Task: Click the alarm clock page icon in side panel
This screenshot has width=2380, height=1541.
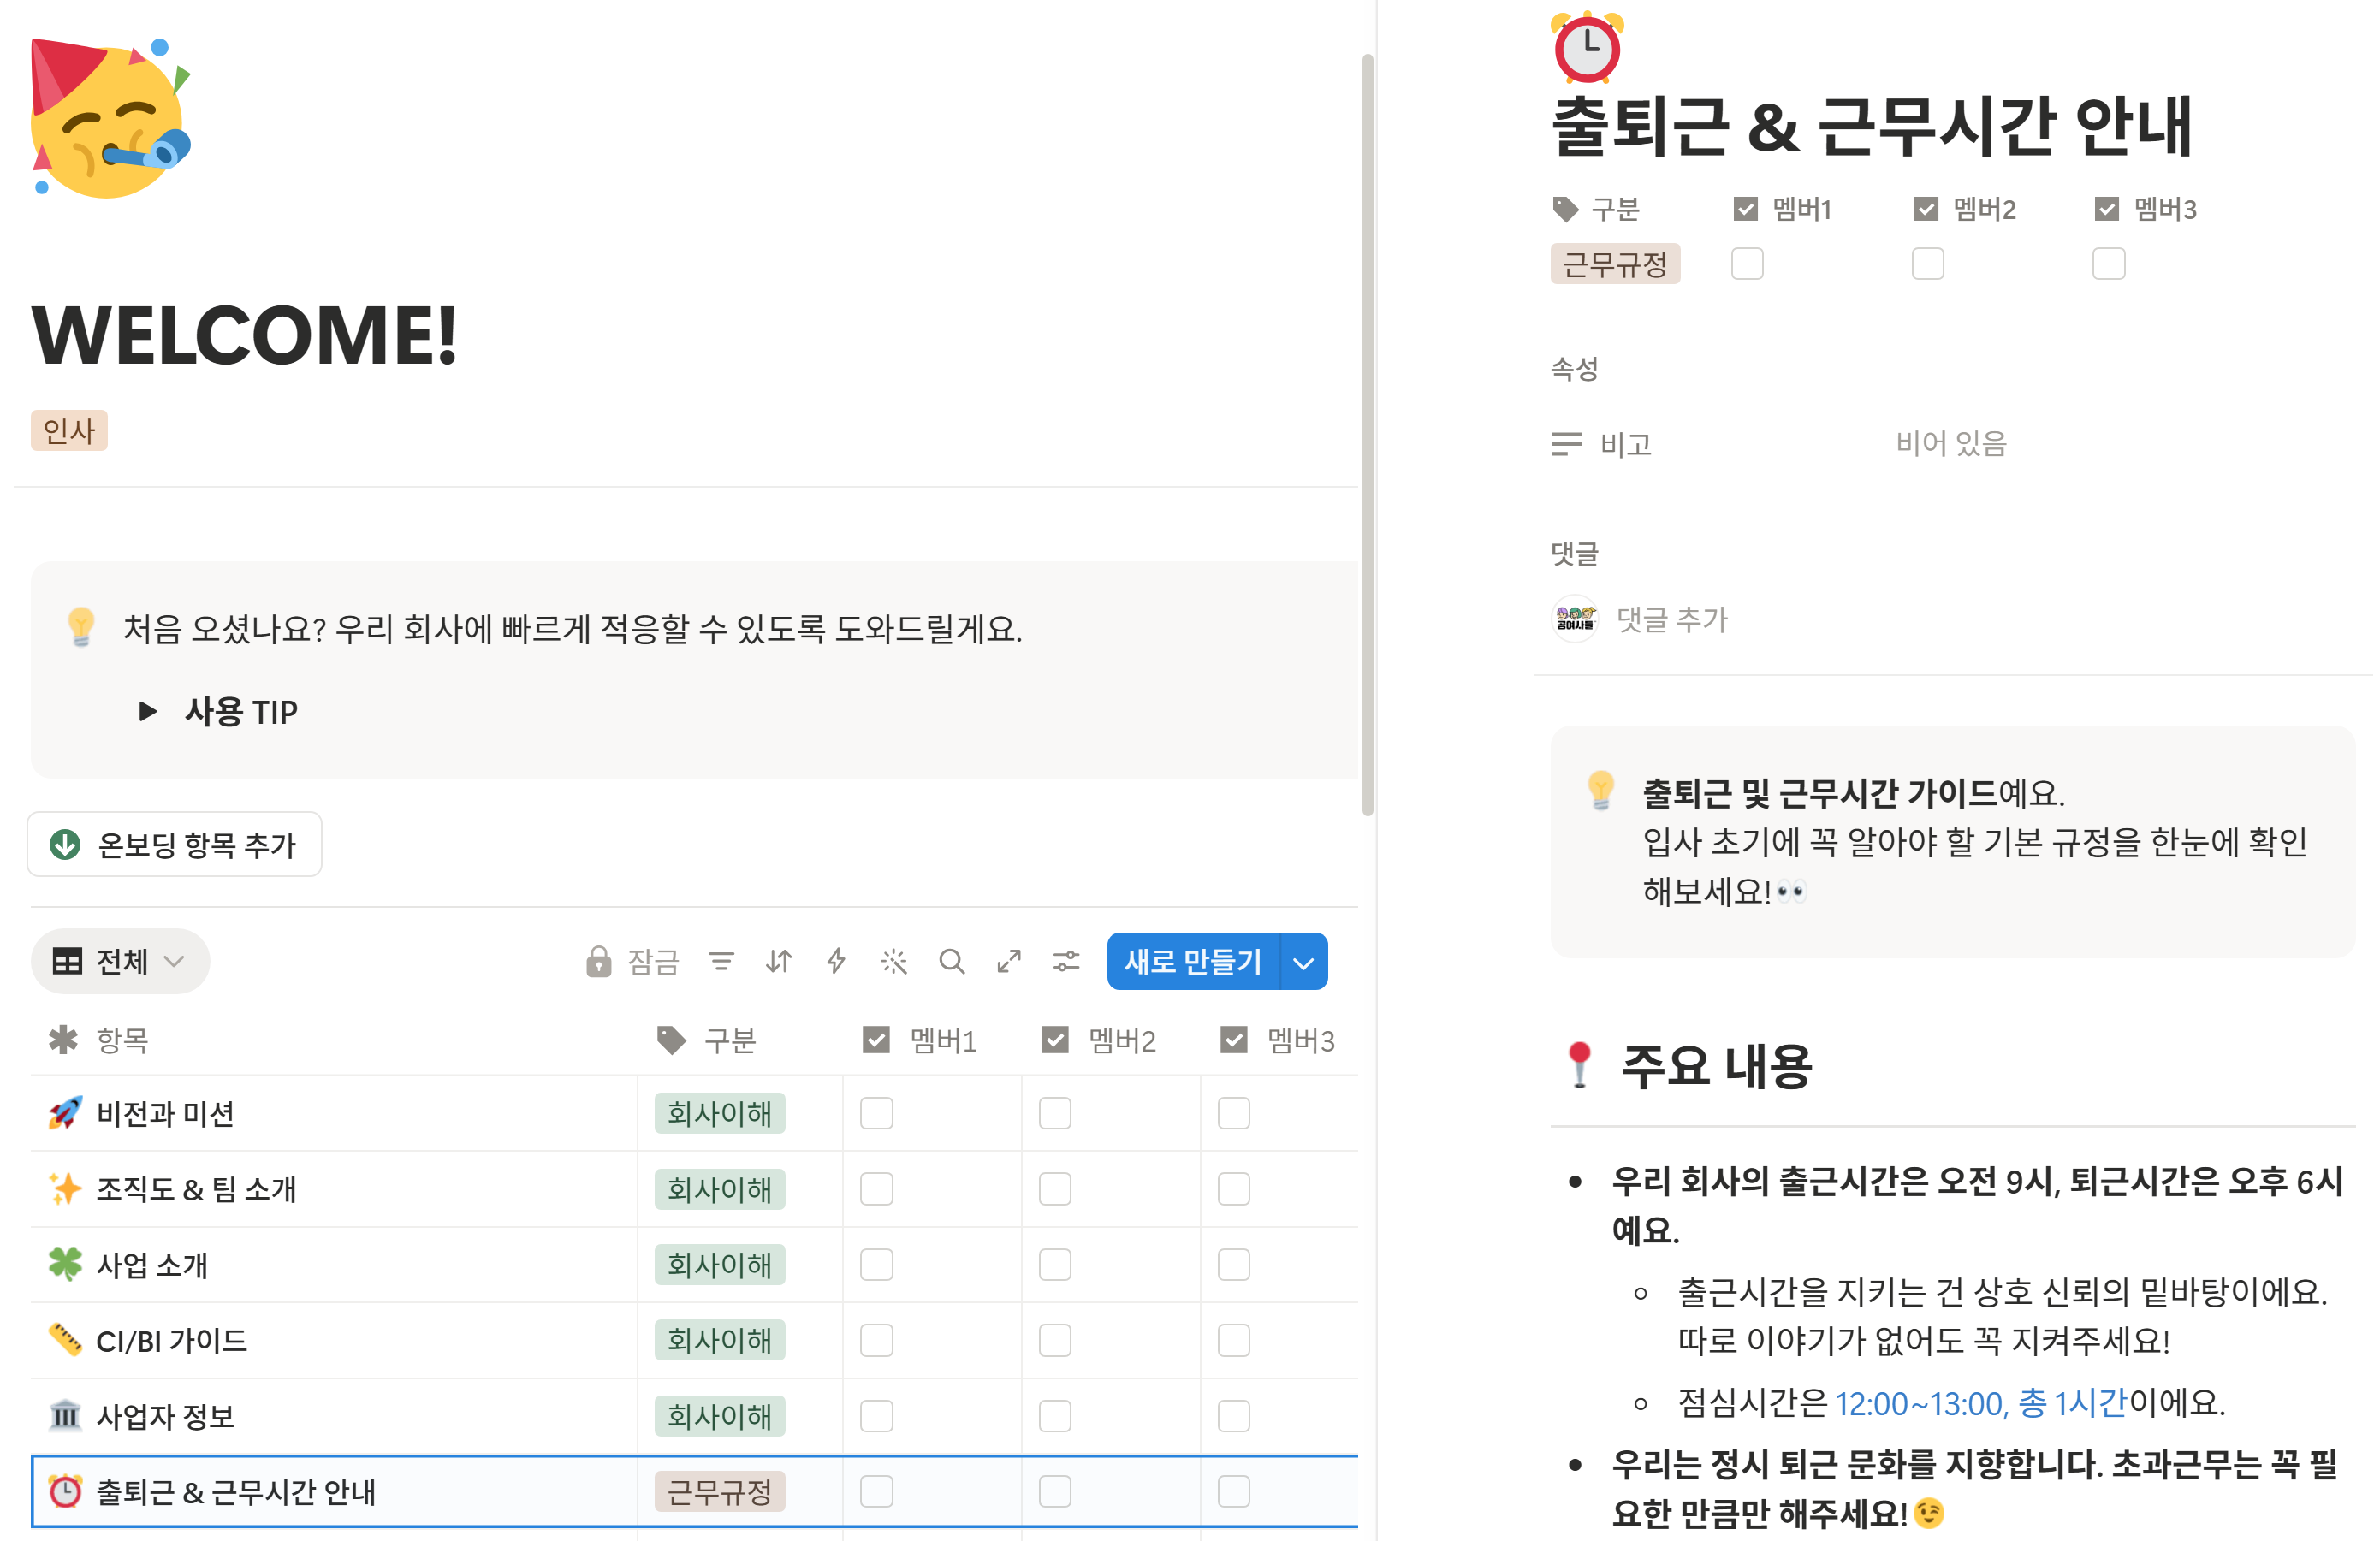Action: tap(1587, 47)
